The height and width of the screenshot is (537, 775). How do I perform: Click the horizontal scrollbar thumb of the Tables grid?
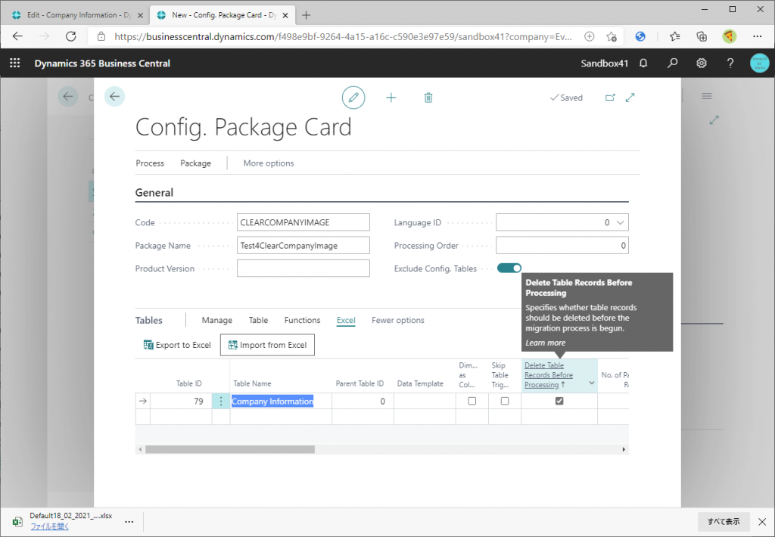(x=230, y=449)
